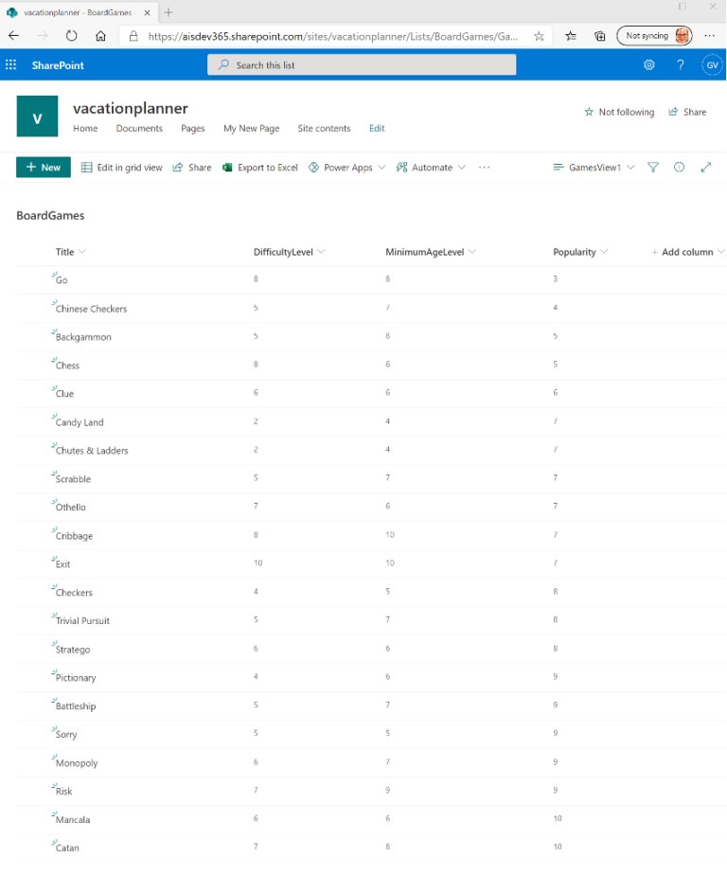Click the GV account avatar
The height and width of the screenshot is (875, 727).
pyautogui.click(x=712, y=64)
